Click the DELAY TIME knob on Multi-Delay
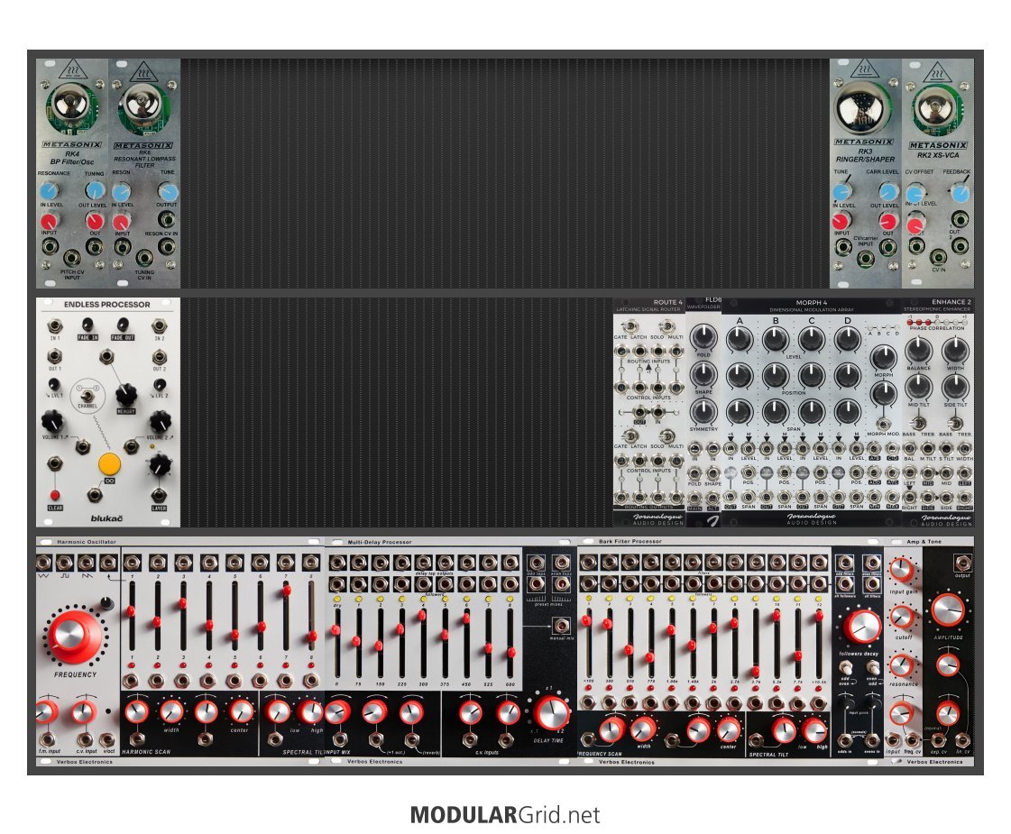 click(550, 712)
